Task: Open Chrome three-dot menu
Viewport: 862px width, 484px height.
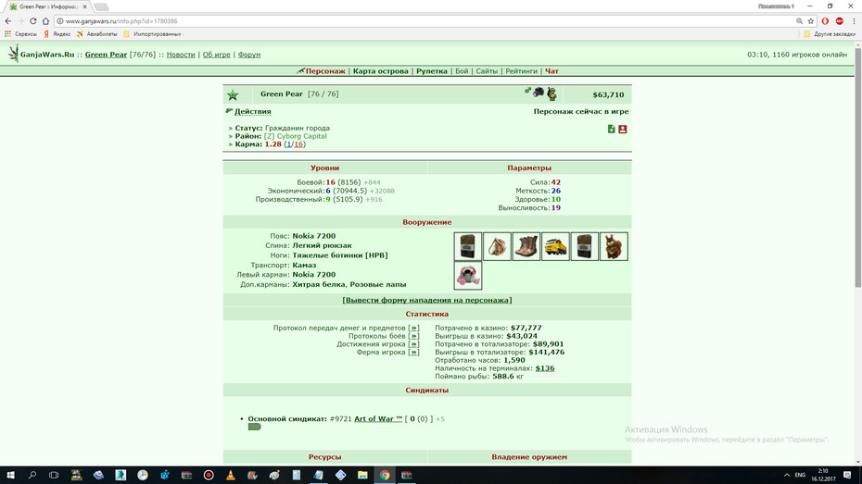Action: (854, 21)
